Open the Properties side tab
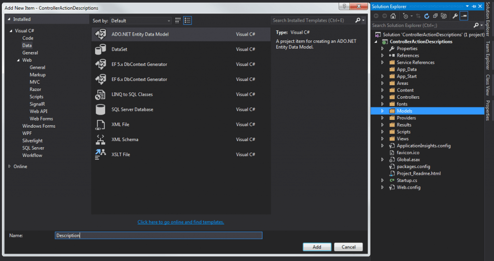 (488, 110)
